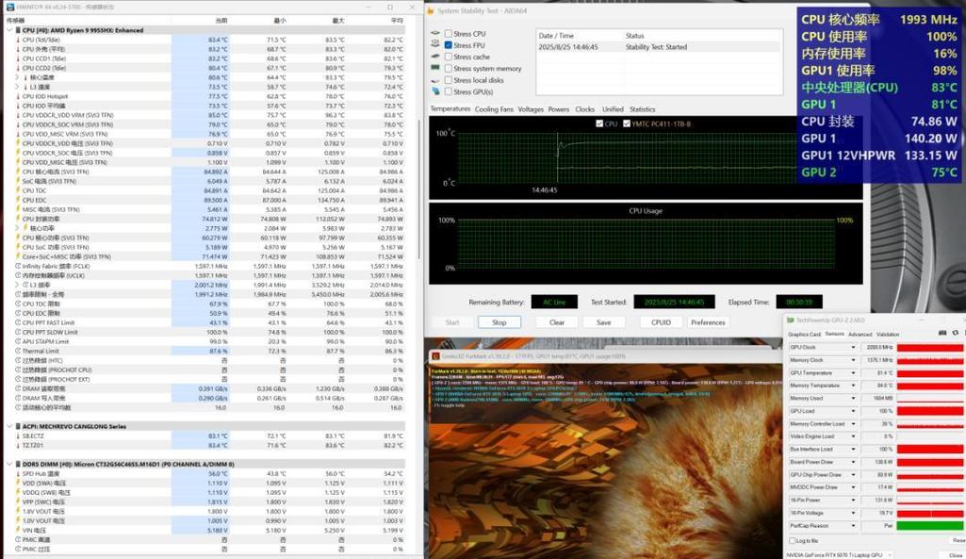Click the chip icon of the DDR5 DIMM group

[18, 464]
